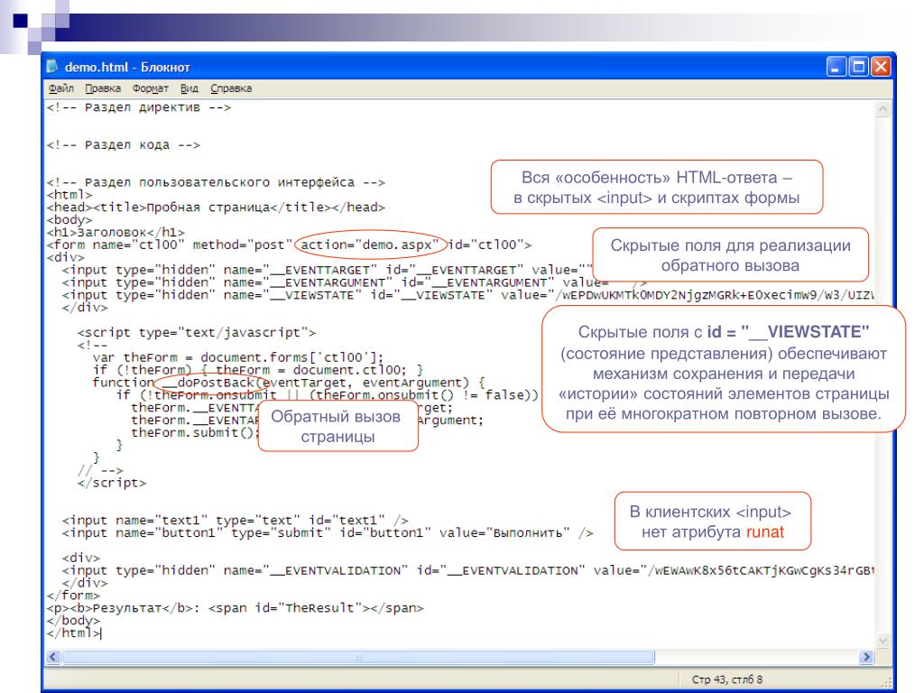Click the 'theForm.submit();' line
924x693 pixels.
[x=195, y=433]
